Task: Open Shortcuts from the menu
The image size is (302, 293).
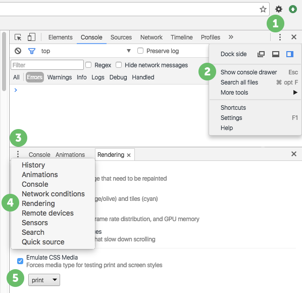Action: point(255,107)
